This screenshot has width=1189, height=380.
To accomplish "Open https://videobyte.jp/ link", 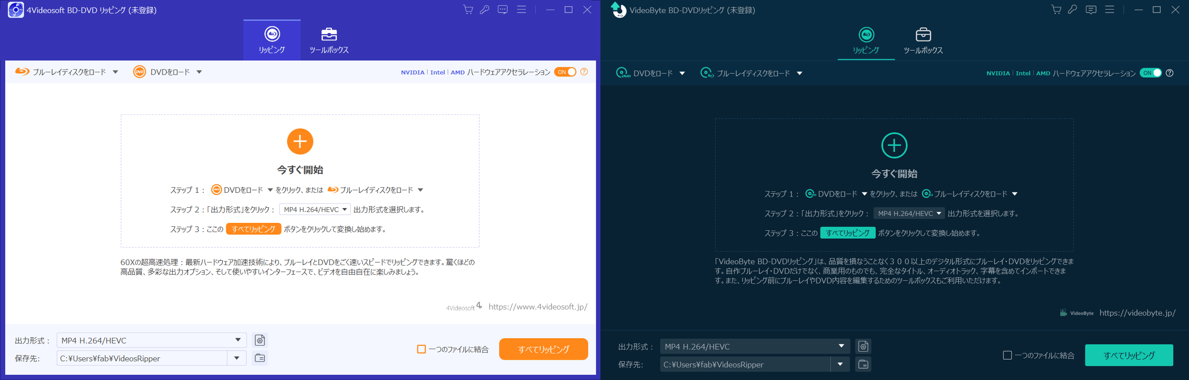I will [x=1137, y=313].
